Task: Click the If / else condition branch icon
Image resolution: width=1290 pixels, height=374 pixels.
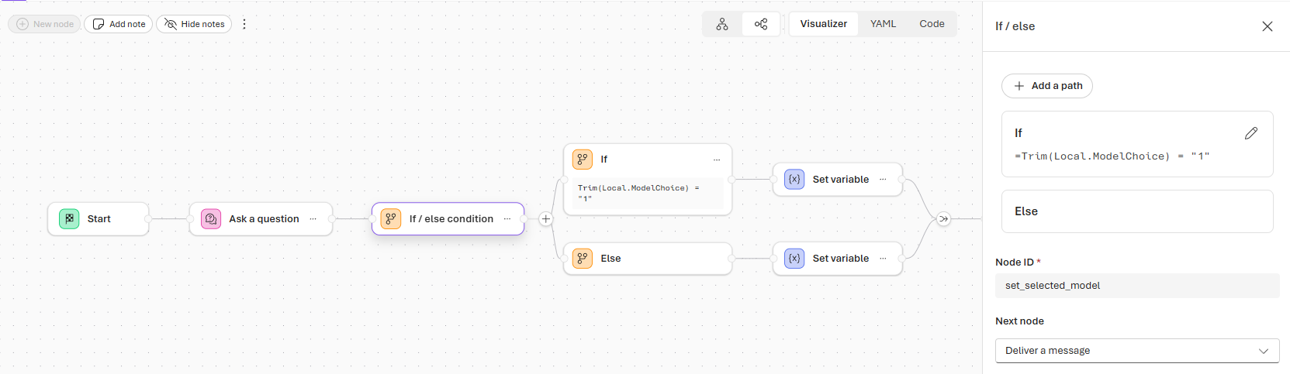Action: (391, 219)
